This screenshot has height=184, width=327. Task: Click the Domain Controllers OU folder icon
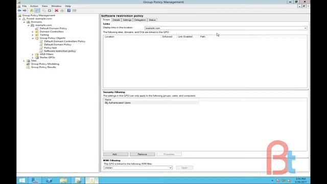(37, 32)
